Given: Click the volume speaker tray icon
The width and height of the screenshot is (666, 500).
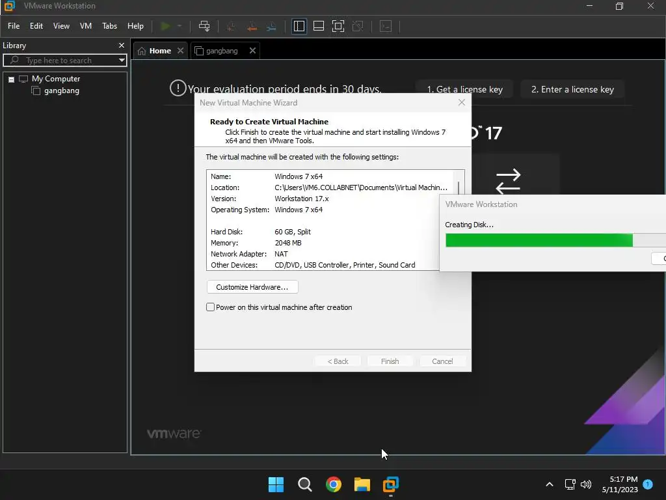Looking at the screenshot, I should pos(586,484).
